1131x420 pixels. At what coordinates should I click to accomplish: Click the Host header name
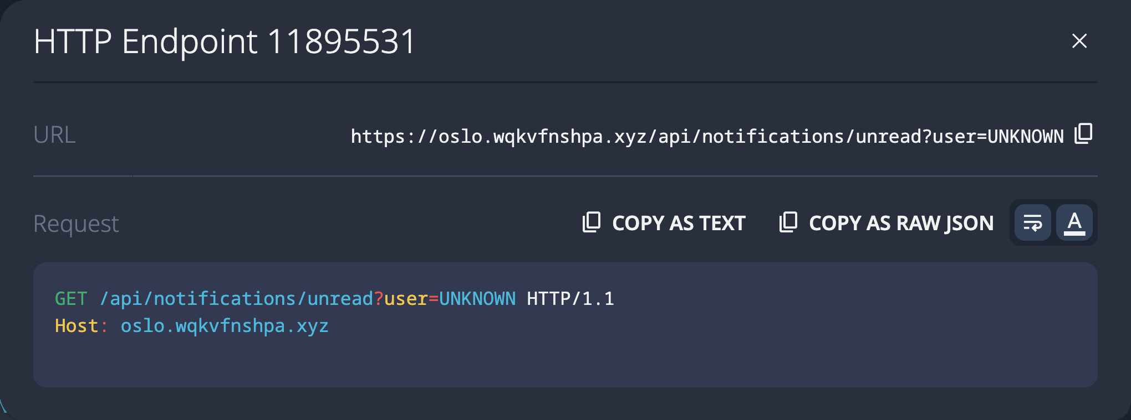[77, 326]
